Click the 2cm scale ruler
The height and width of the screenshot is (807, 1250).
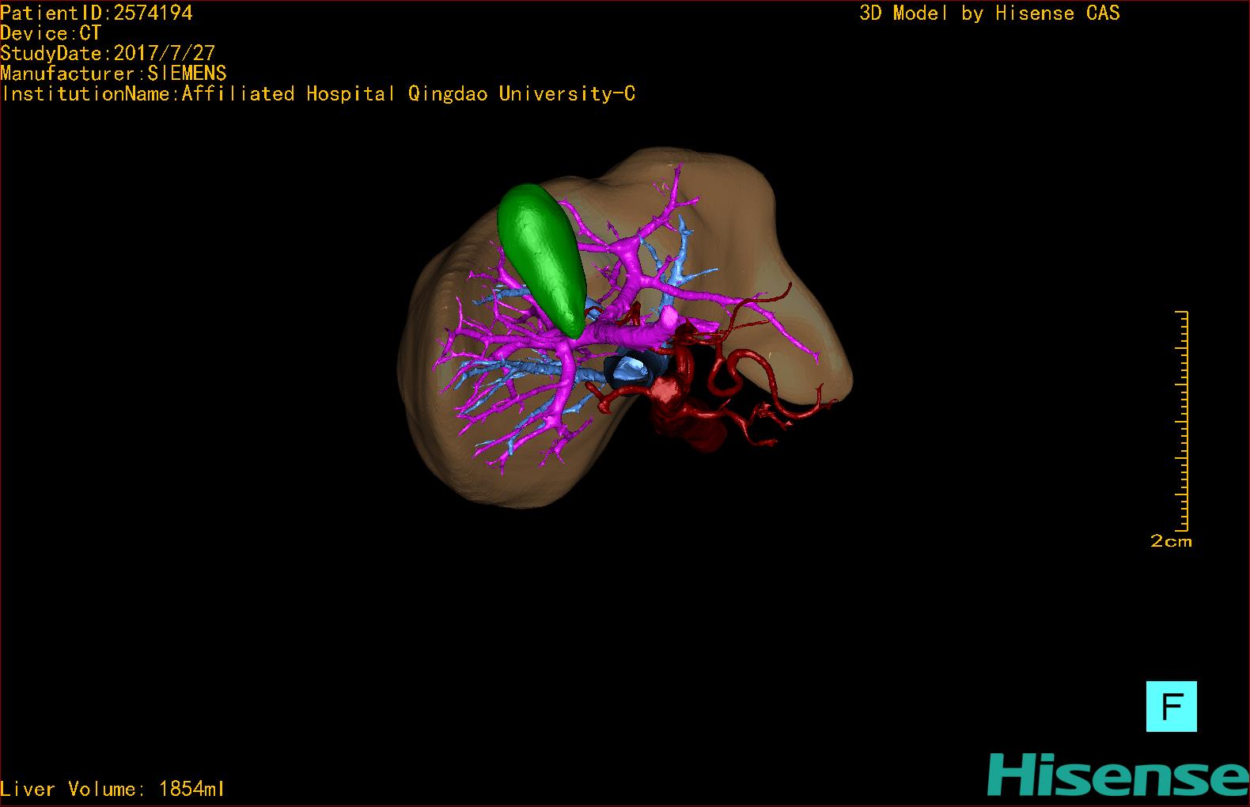1181,421
